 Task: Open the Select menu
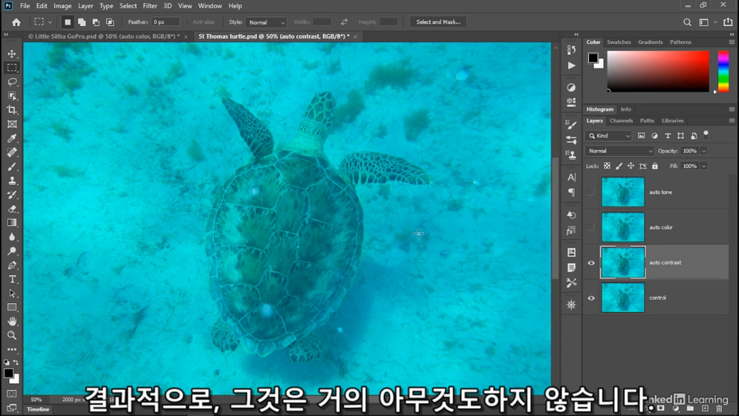[128, 6]
